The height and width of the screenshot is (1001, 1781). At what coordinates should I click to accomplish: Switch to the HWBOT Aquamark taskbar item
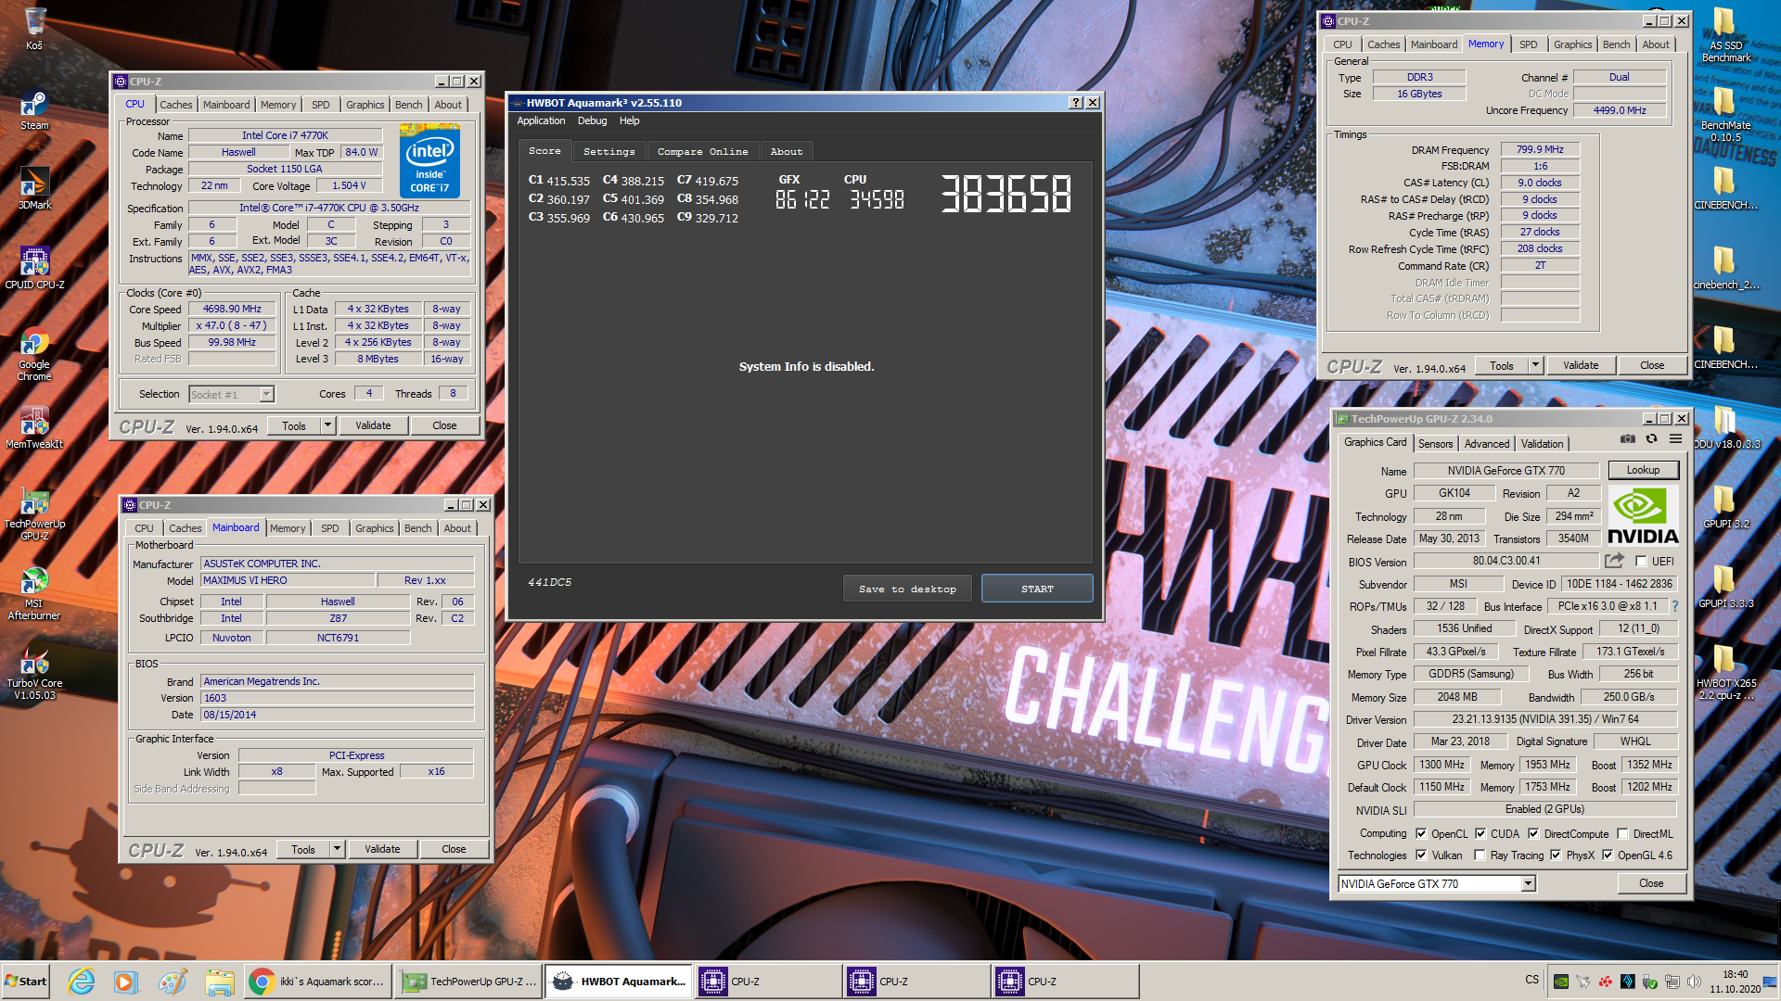620,982
